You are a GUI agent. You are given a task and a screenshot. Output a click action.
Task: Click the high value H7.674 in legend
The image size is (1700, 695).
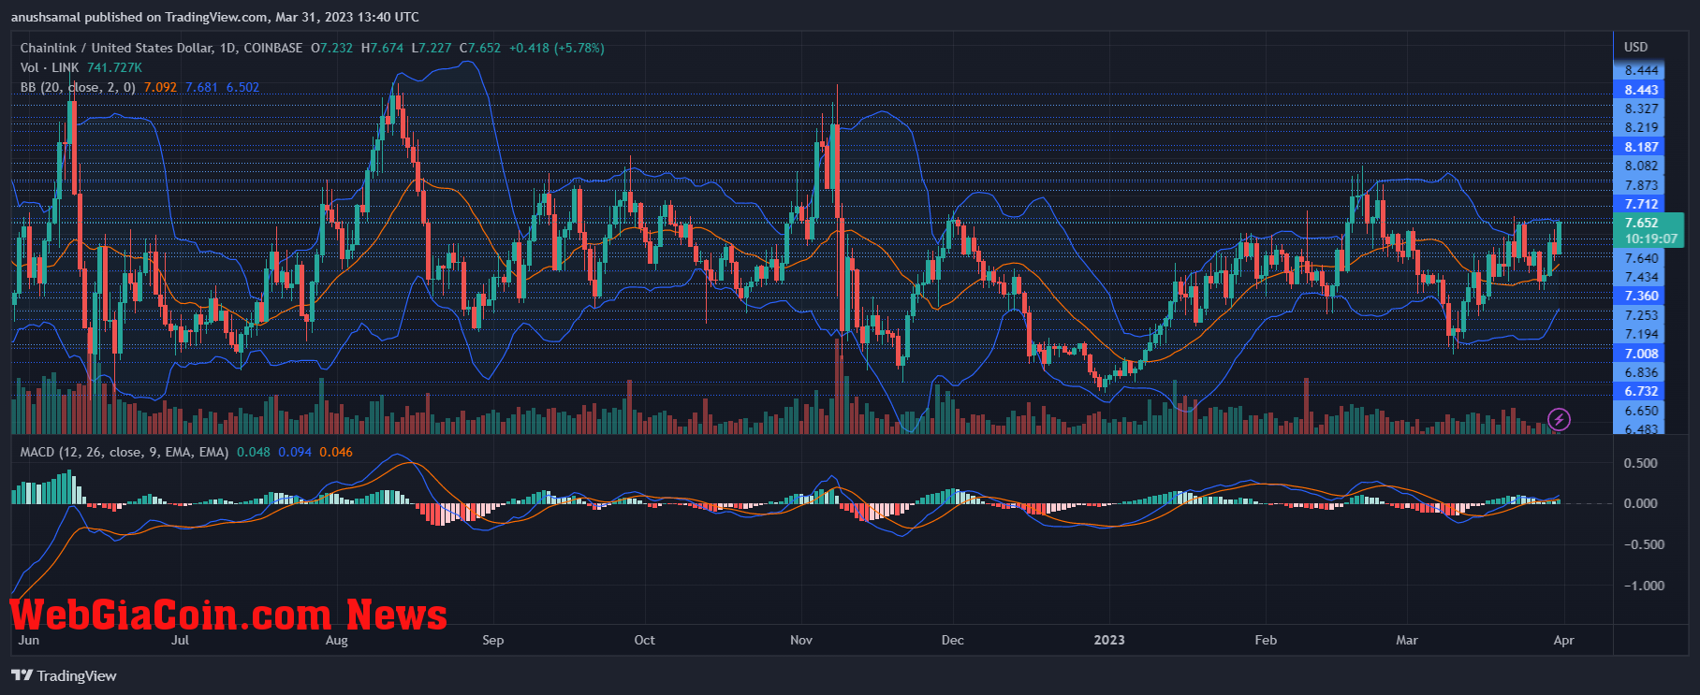tap(382, 48)
